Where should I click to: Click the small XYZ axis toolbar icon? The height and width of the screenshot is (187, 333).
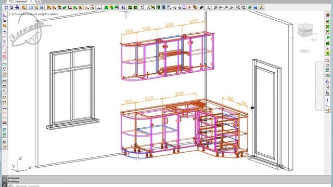pos(99,7)
